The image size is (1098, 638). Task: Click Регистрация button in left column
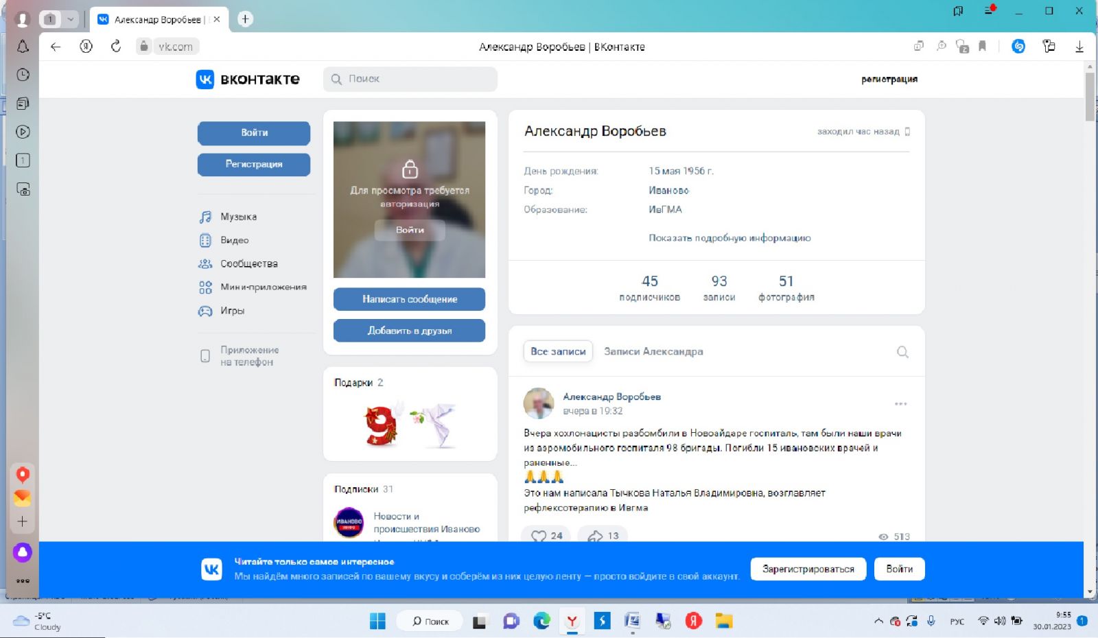point(254,165)
